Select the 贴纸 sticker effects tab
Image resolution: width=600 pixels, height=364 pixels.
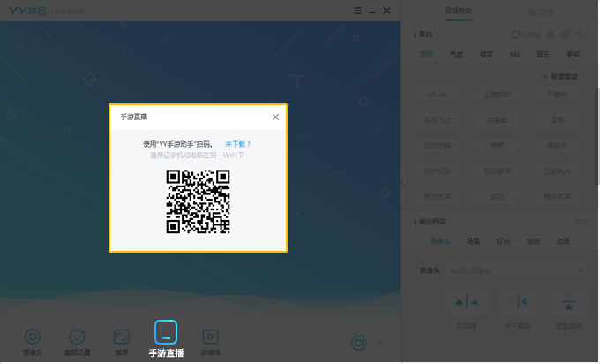pos(533,241)
